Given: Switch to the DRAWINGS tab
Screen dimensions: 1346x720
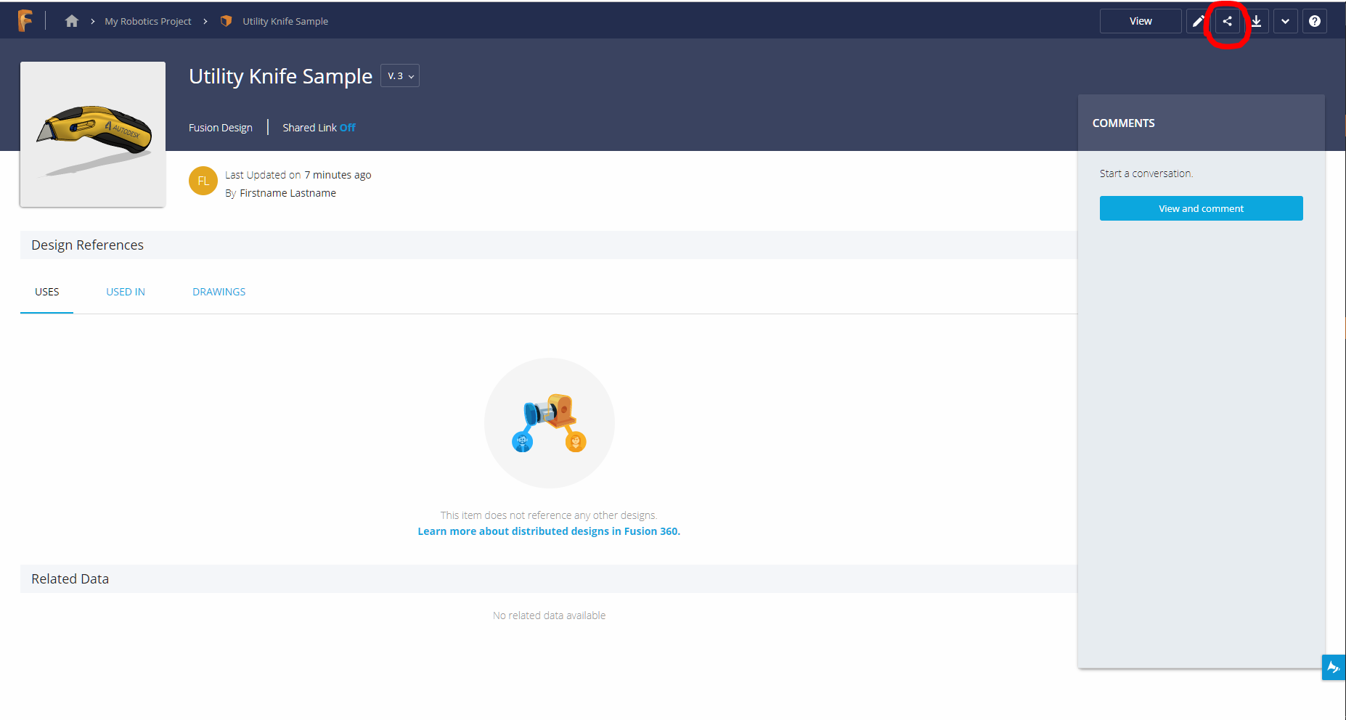Looking at the screenshot, I should coord(219,292).
